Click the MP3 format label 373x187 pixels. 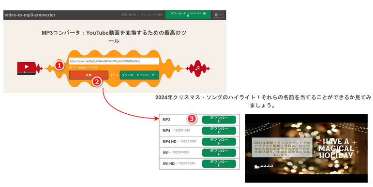(x=166, y=120)
